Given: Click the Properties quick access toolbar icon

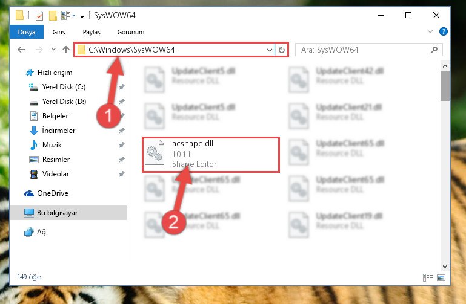Looking at the screenshot, I should 39,15.
